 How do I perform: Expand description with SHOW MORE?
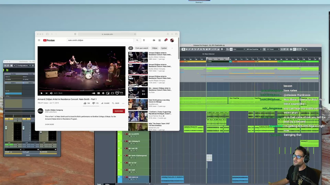(x=49, y=124)
